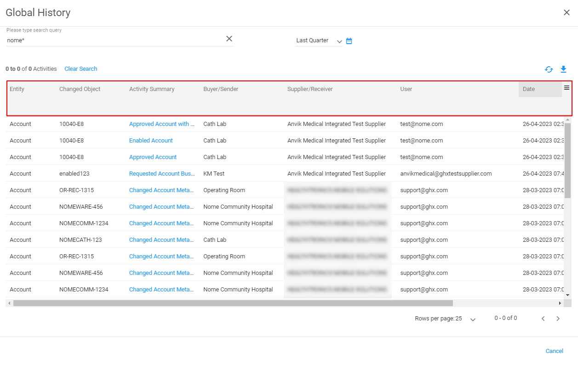Viewport: 578px width, 365px height.
Task: Sort by the Entity column header
Action: [17, 89]
